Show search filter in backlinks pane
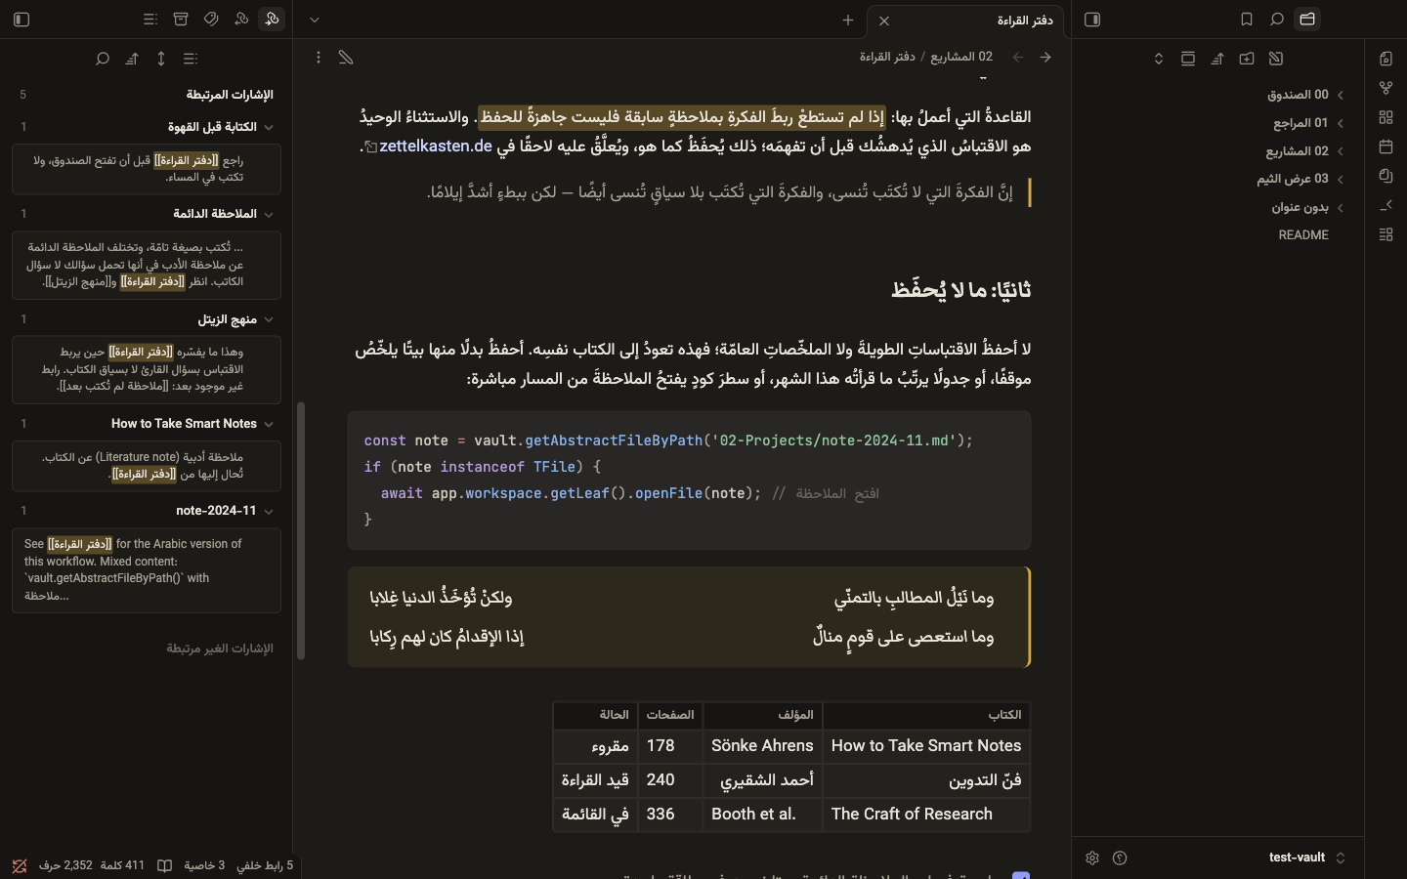 point(103,59)
